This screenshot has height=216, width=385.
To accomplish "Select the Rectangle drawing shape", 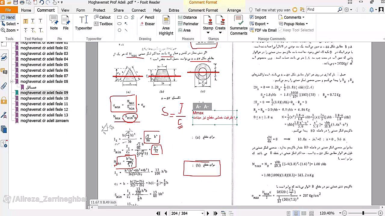I will point(119,17).
